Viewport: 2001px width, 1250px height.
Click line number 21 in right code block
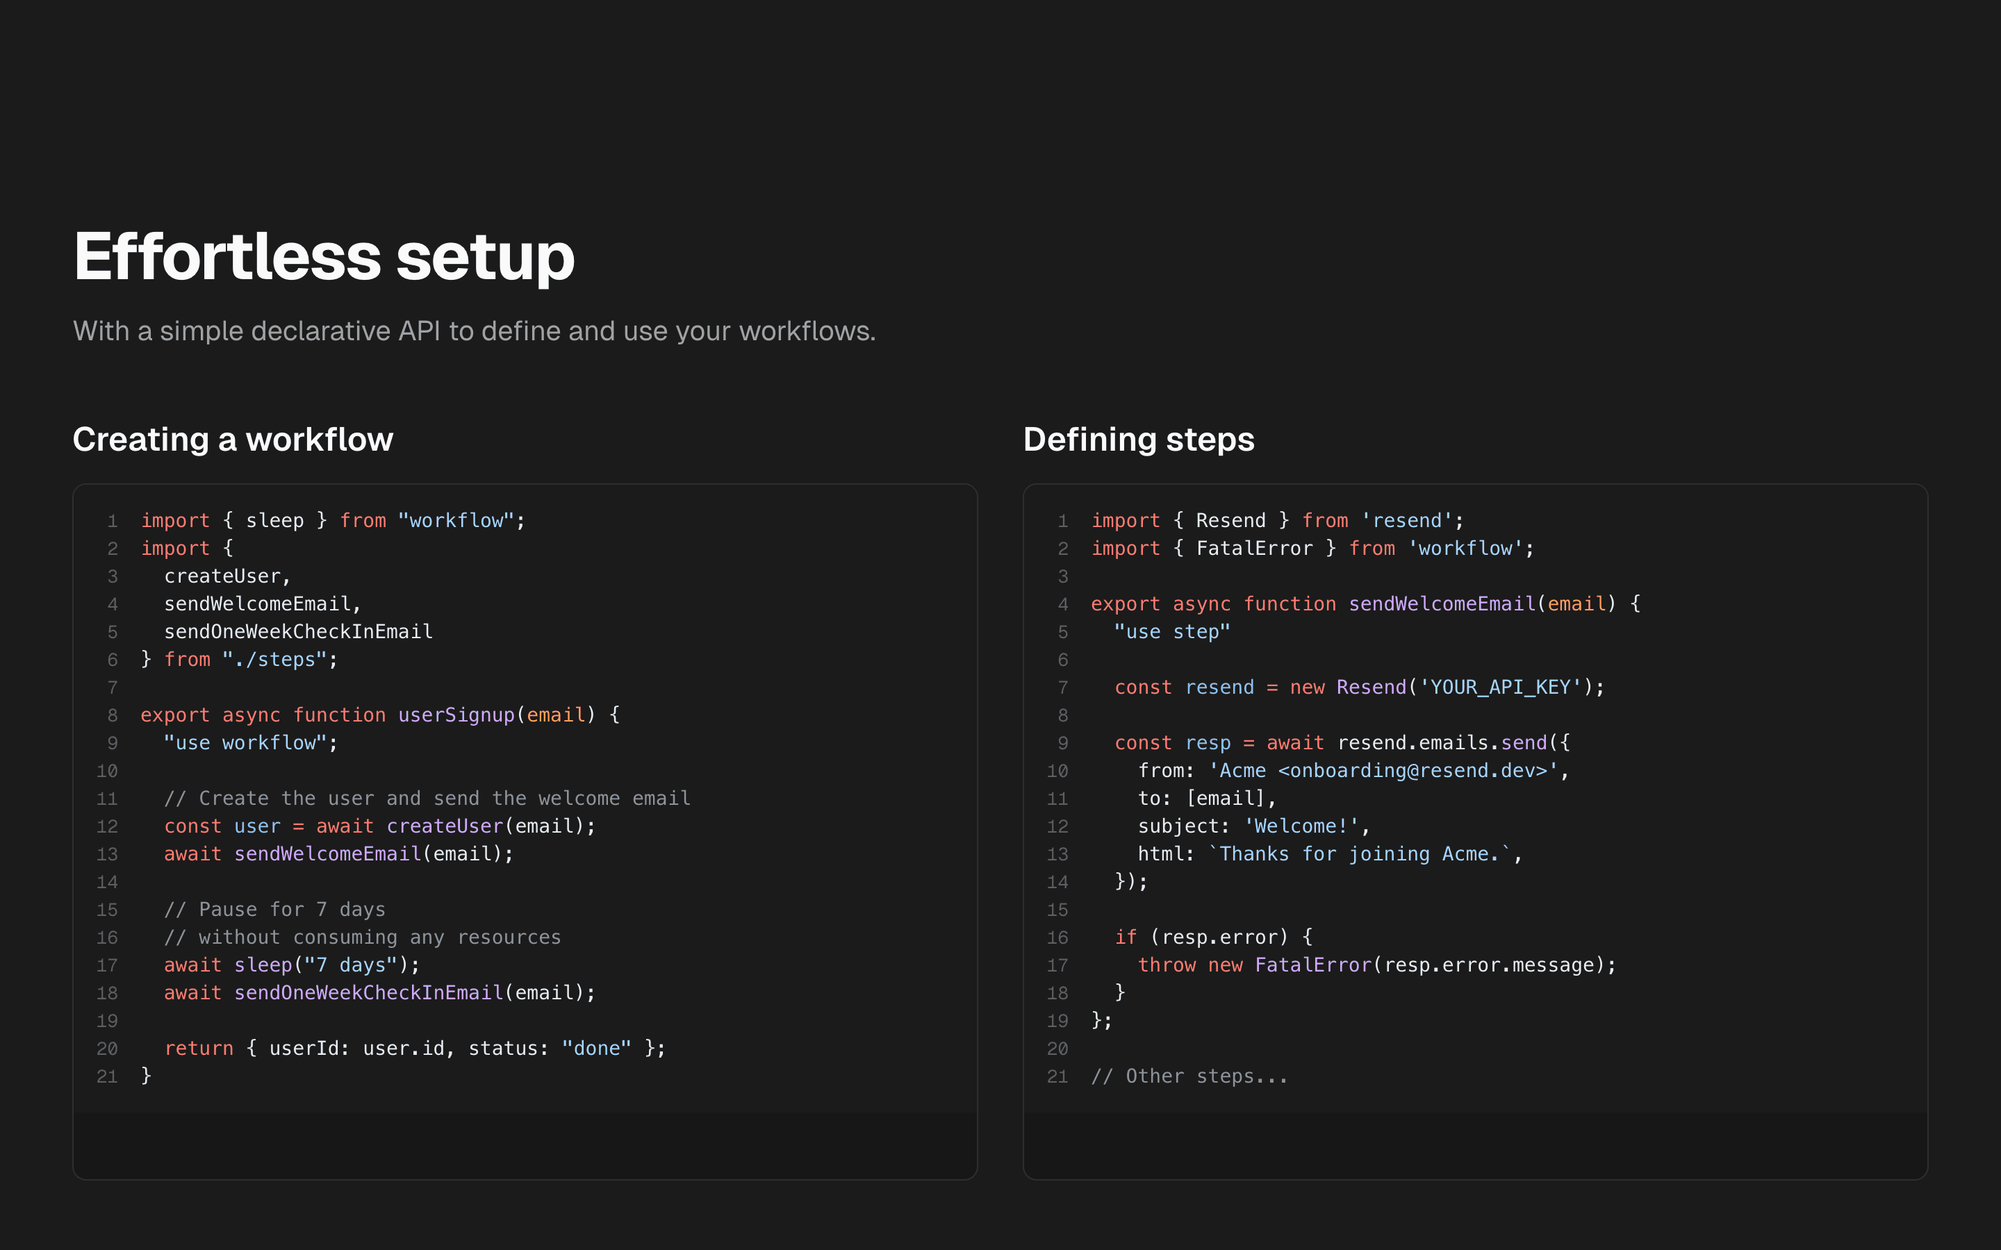[1058, 1076]
